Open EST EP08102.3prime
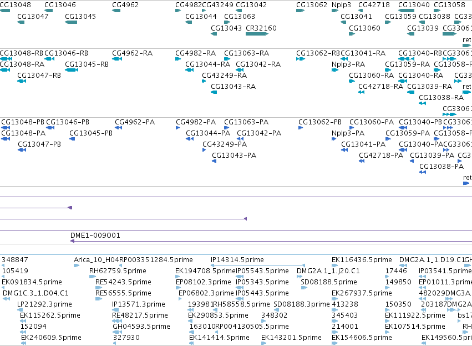The image size is (472, 346). [204, 282]
